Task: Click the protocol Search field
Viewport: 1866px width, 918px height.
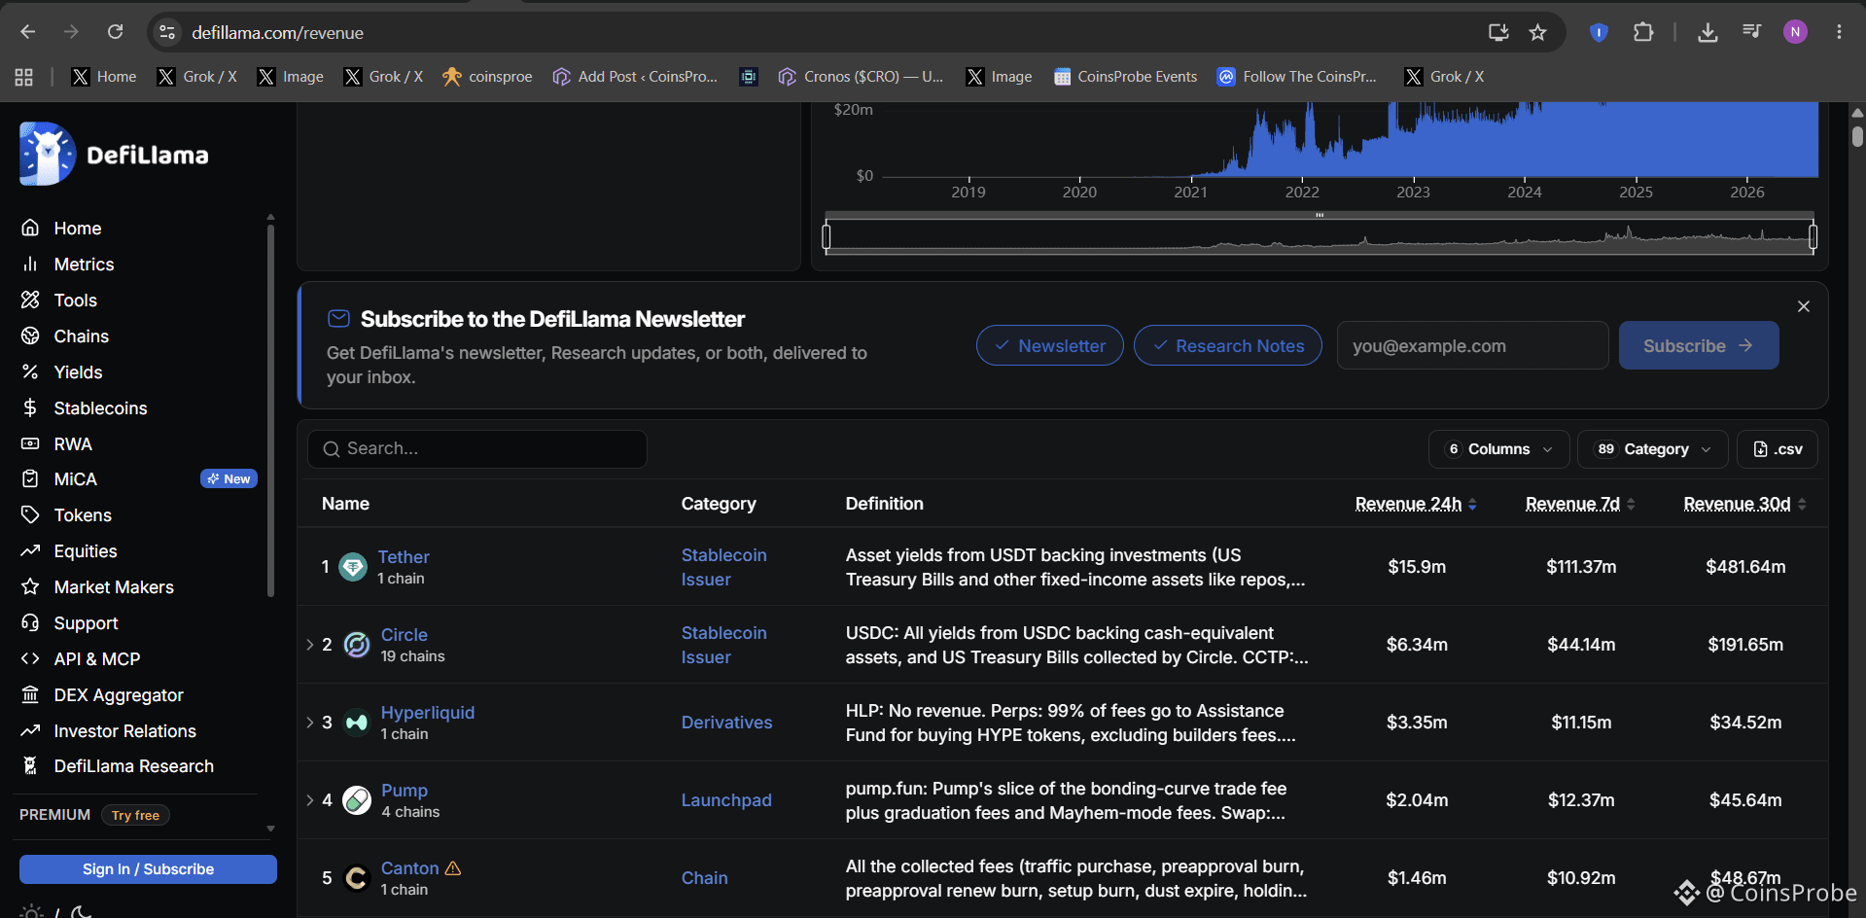Action: point(477,449)
